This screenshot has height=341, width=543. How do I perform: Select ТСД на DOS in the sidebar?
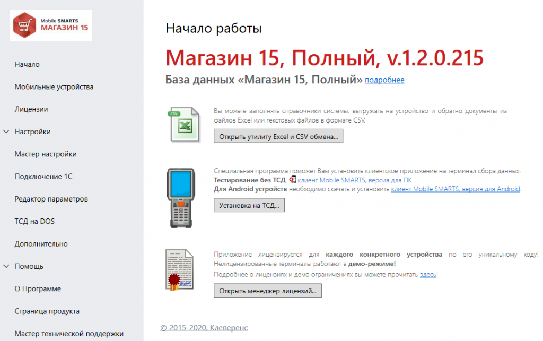tap(34, 221)
